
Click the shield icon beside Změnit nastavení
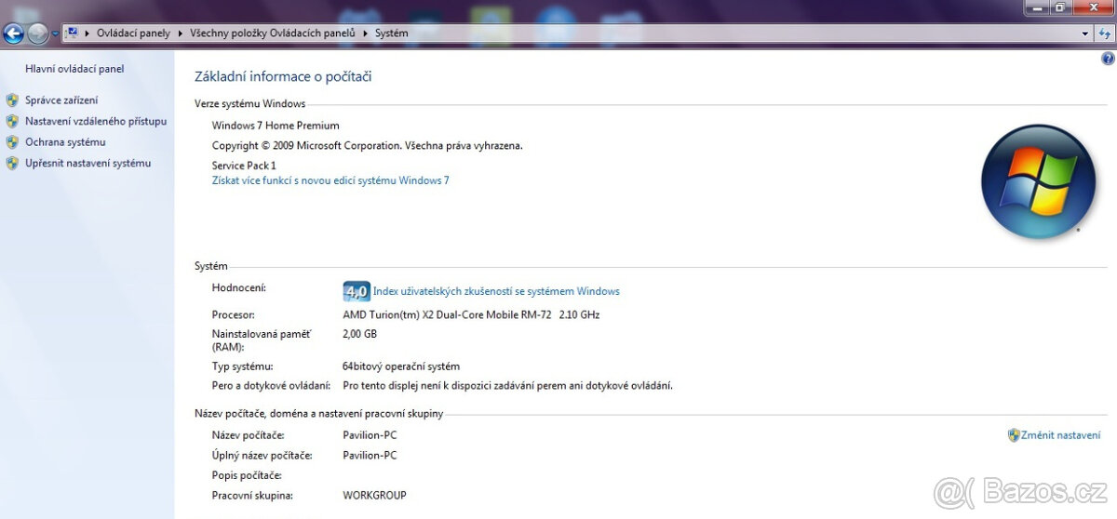[1014, 435]
